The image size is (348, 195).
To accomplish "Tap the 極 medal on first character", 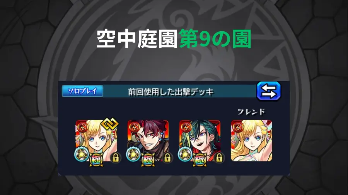I will (96, 160).
